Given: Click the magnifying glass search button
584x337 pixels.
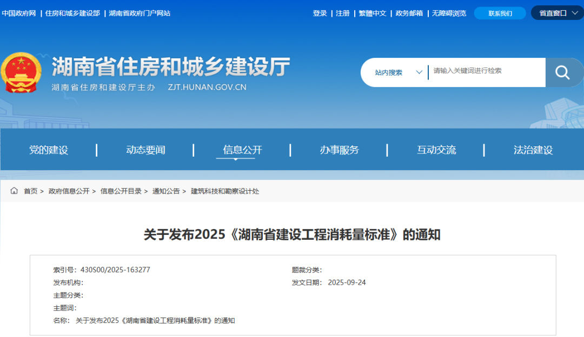Looking at the screenshot, I should coord(563,72).
